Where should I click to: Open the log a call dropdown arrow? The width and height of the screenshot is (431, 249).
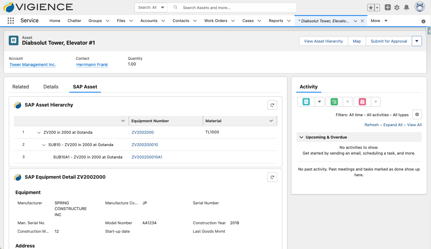tap(319, 102)
